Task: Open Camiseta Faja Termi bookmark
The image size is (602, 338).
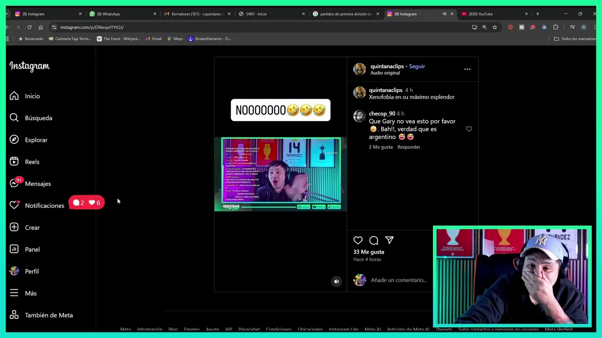Action: click(70, 39)
